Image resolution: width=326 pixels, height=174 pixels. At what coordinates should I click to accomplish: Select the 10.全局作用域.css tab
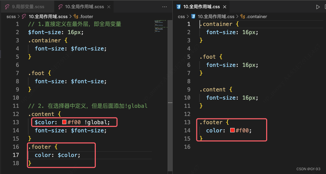tap(201, 6)
